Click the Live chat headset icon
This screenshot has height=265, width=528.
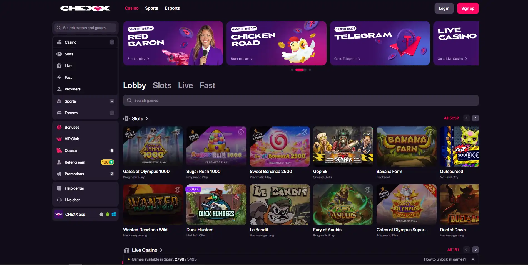(x=59, y=200)
